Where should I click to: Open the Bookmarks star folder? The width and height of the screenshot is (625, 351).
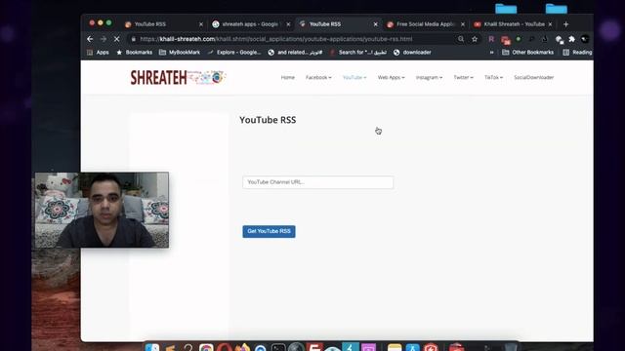point(134,52)
